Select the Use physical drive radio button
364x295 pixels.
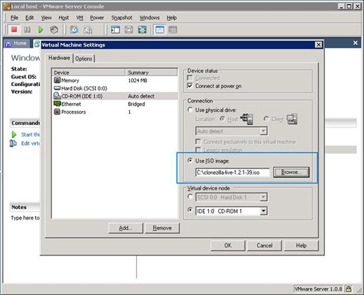pyautogui.click(x=190, y=110)
